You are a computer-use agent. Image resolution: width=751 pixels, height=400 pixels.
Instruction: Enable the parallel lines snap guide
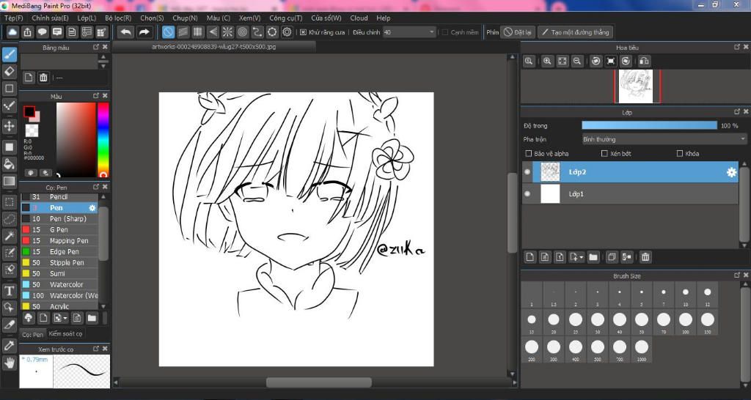click(x=183, y=32)
